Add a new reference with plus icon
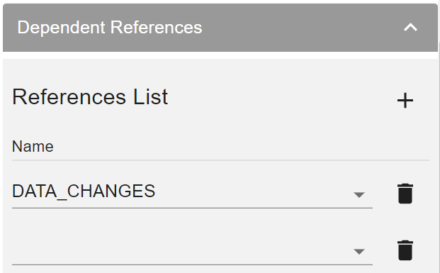This screenshot has height=273, width=440. (405, 100)
